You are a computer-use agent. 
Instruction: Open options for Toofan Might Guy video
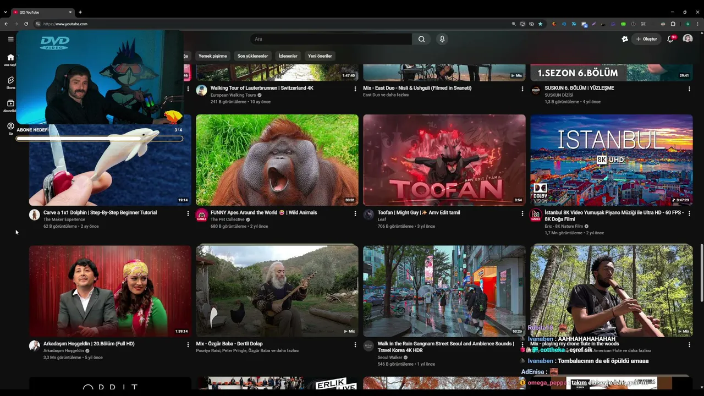click(x=522, y=213)
